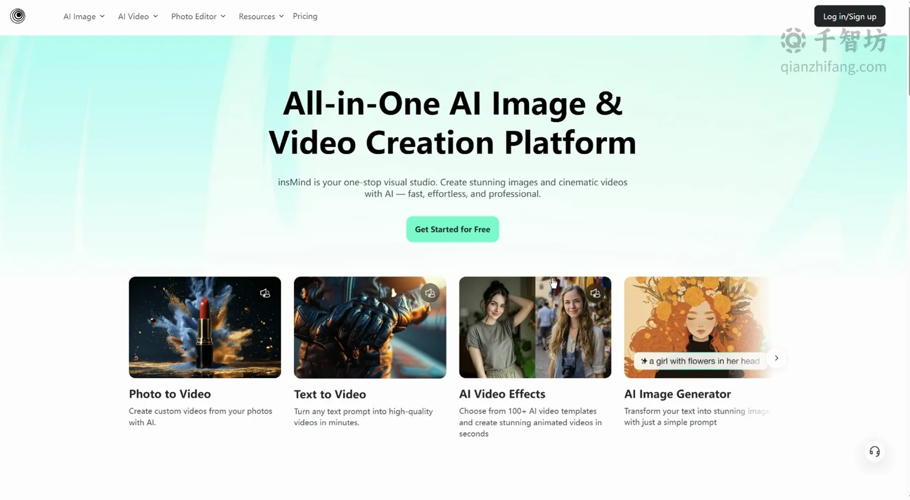Click "Create custom videos from your photos" description
The height and width of the screenshot is (500, 910).
pyautogui.click(x=201, y=416)
